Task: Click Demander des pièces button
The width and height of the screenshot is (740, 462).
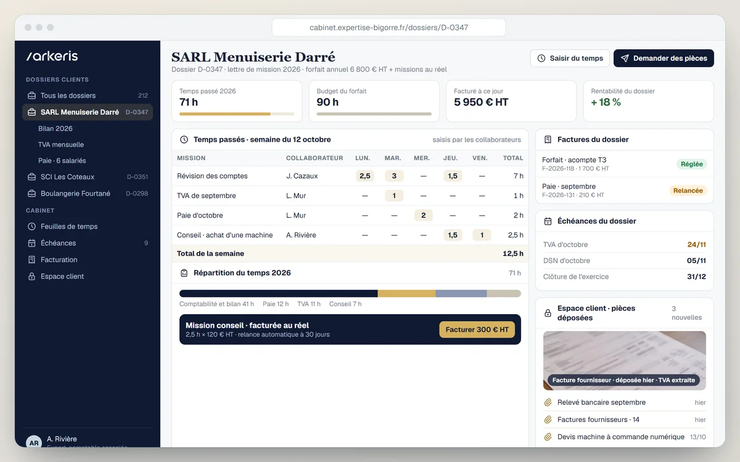Action: [664, 59]
